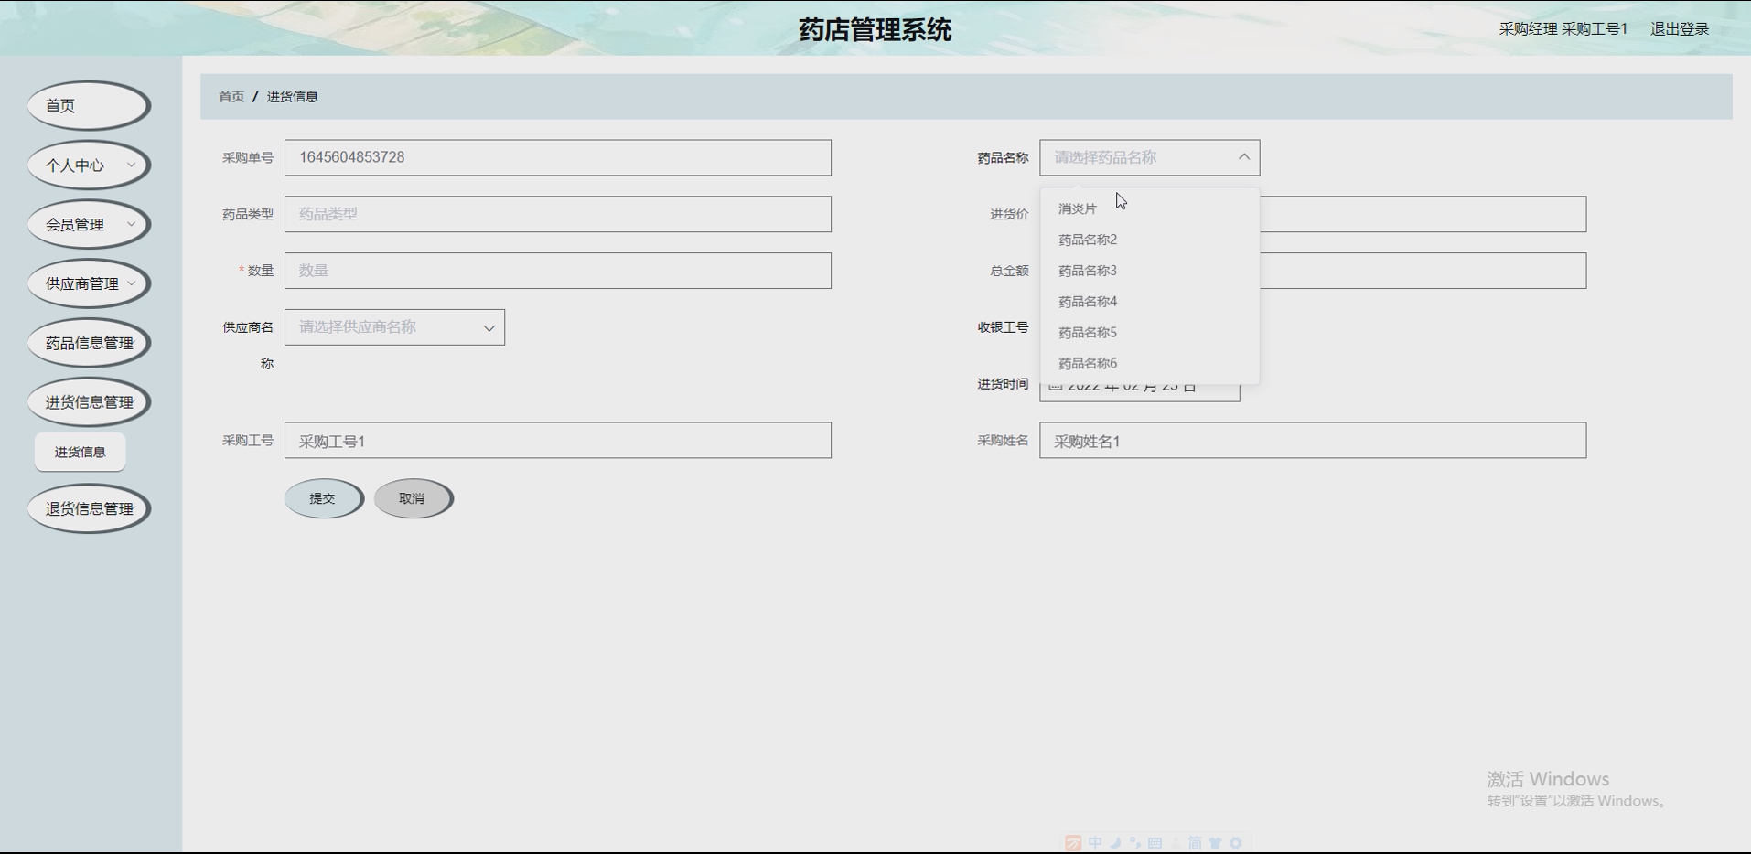1751x854 pixels.
Task: Choose 药品名称2 from the dropdown list
Action: 1149,240
